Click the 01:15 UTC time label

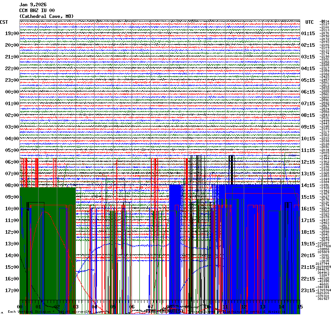pyautogui.click(x=308, y=33)
